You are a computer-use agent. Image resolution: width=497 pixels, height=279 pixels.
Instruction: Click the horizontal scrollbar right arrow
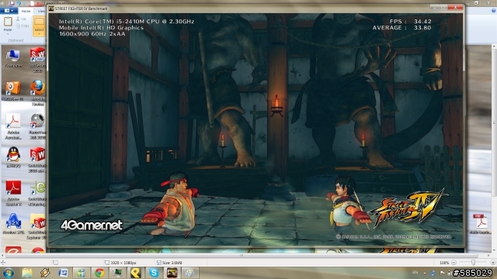click(x=488, y=255)
